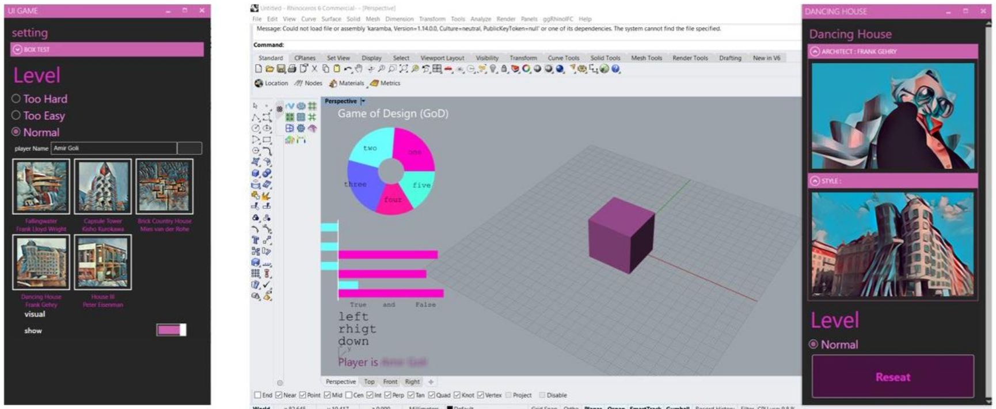This screenshot has height=409, width=996.
Task: Launch Grasshopper with the green icon
Action: [x=604, y=69]
